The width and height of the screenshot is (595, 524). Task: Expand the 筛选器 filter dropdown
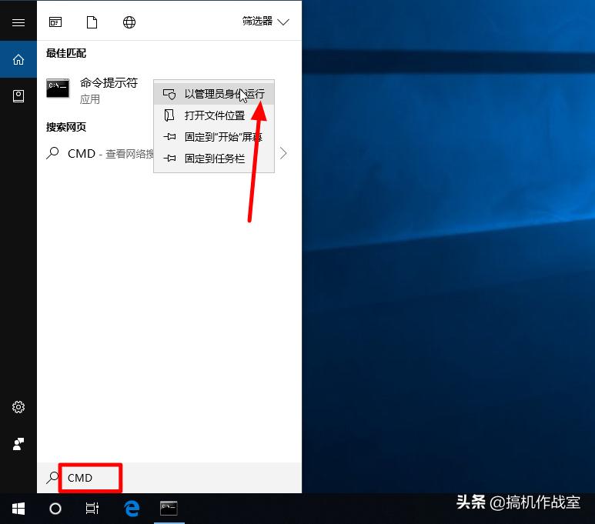click(x=266, y=22)
